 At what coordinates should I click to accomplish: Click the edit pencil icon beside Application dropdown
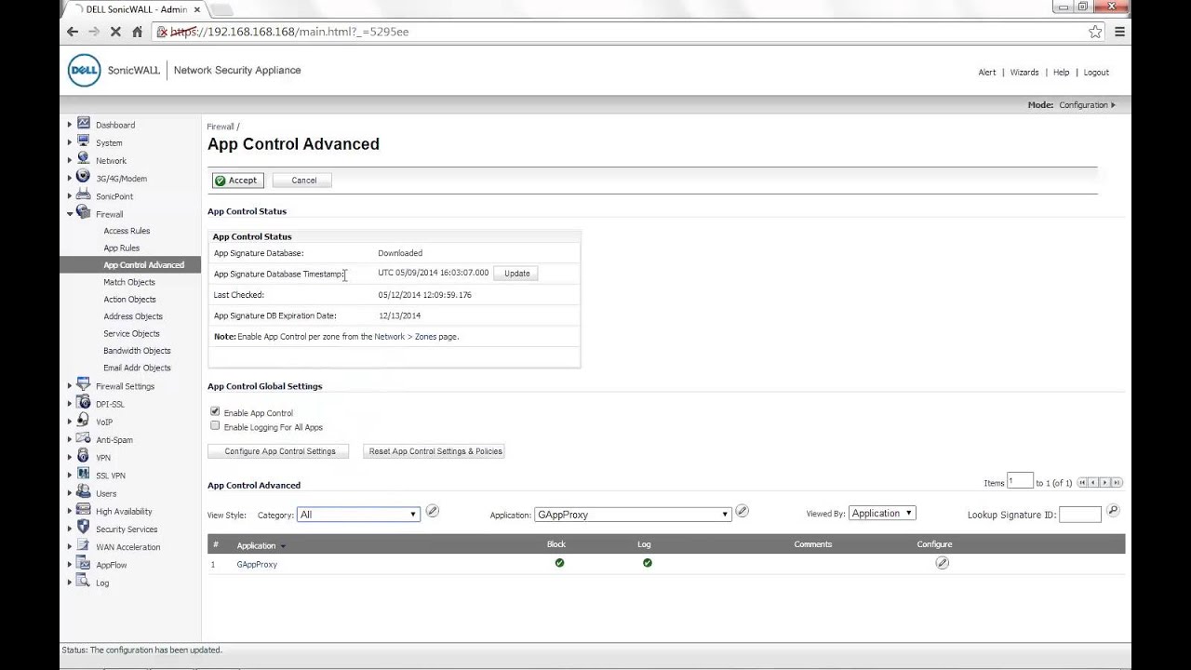pos(742,511)
